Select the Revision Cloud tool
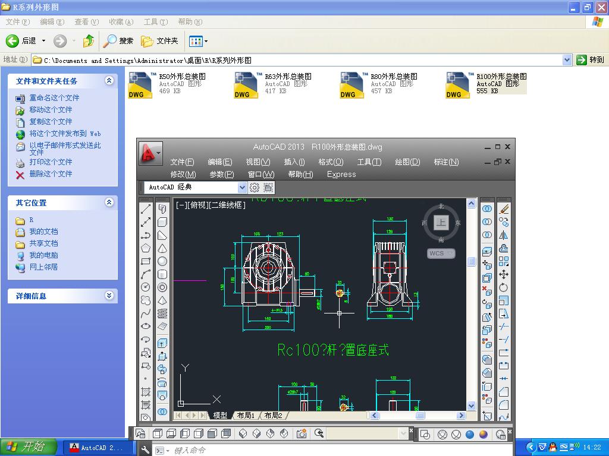The height and width of the screenshot is (456, 609). (146, 300)
